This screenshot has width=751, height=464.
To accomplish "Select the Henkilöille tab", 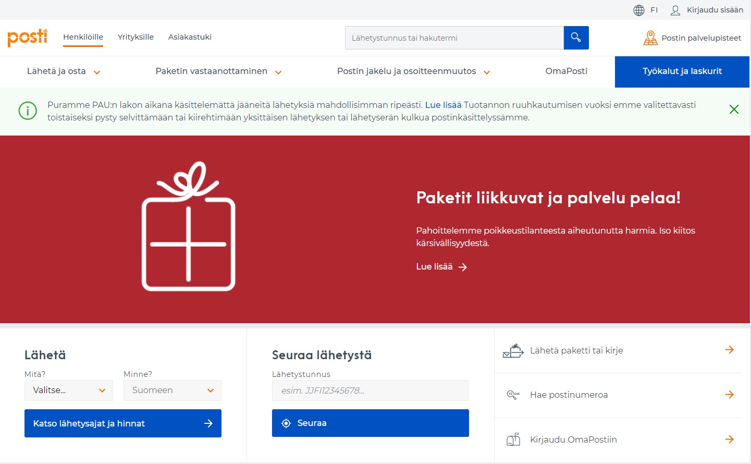I will click(x=83, y=37).
